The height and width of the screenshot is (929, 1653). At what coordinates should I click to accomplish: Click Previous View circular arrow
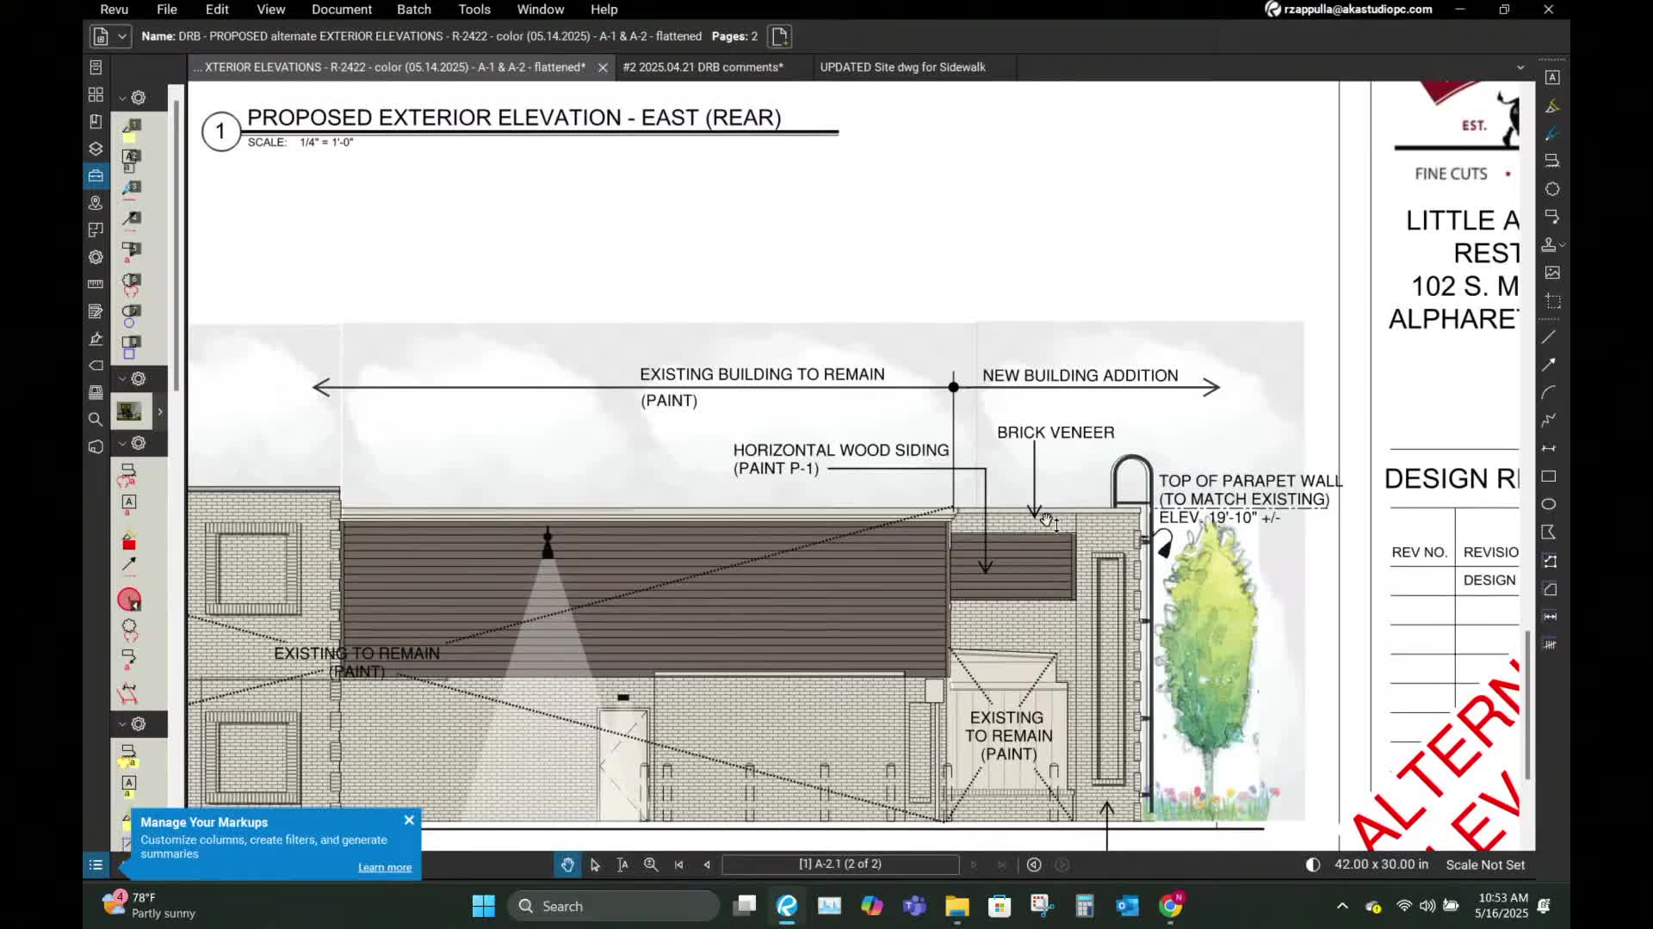[1034, 865]
